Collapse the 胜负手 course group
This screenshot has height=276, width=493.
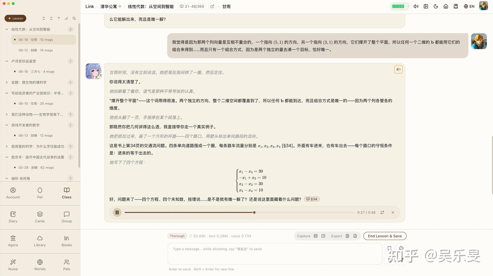click(7, 157)
